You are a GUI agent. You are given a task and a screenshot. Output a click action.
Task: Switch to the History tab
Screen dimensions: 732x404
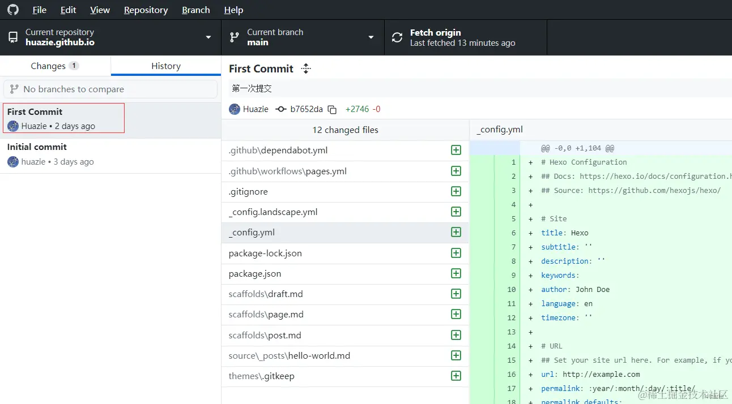pyautogui.click(x=166, y=66)
